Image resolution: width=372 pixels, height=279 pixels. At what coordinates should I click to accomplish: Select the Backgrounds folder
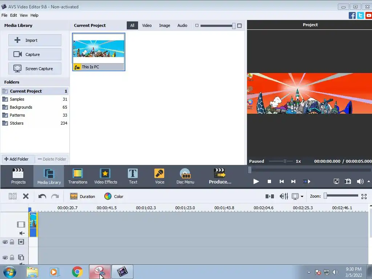(35, 107)
